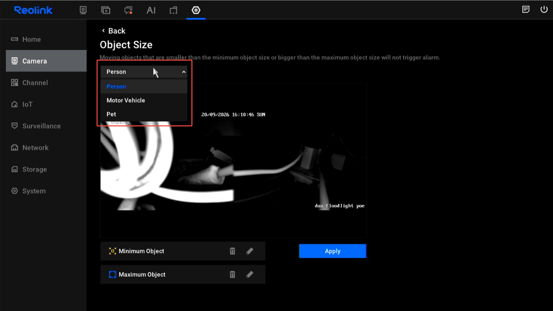Screen dimensions: 553x311
Task: Choose Person from the dropdown list
Action: coord(144,87)
